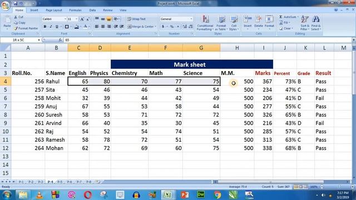Switch to the Data tab
Screen dimensions: 356x200
92,10
